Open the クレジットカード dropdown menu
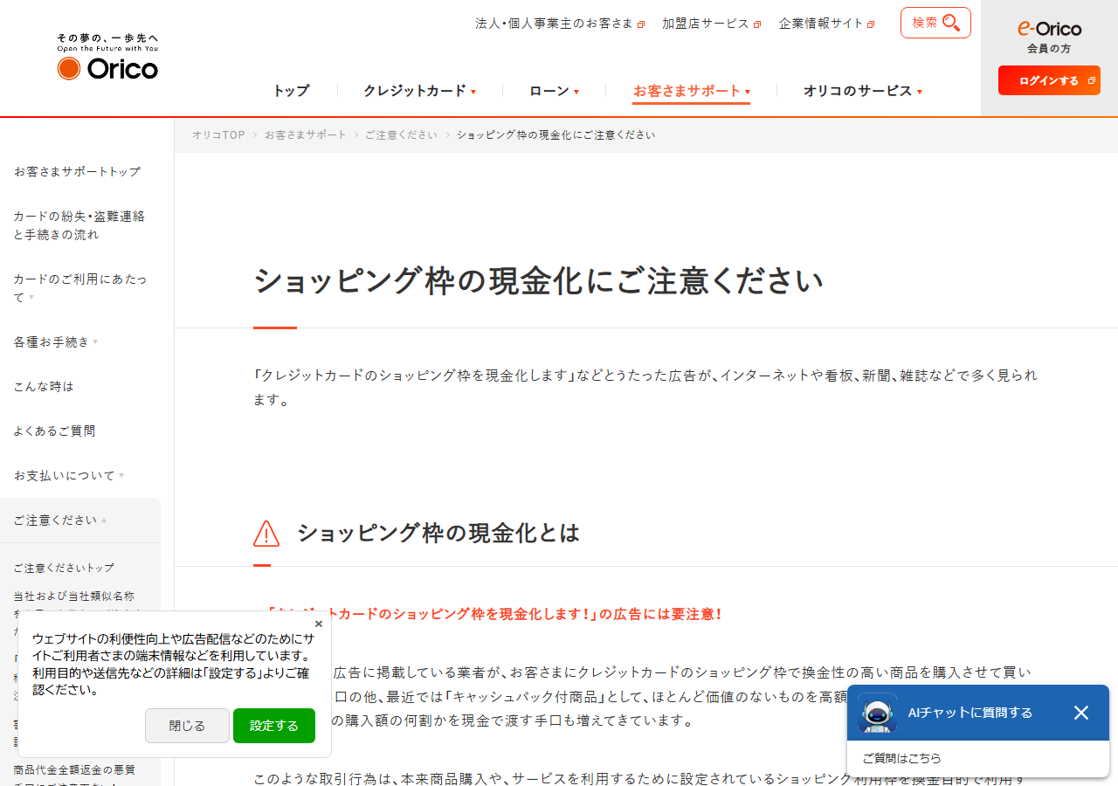The width and height of the screenshot is (1118, 786). pyautogui.click(x=419, y=91)
